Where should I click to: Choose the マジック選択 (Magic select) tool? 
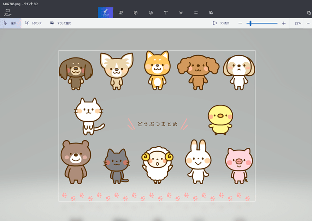[x=61, y=23]
